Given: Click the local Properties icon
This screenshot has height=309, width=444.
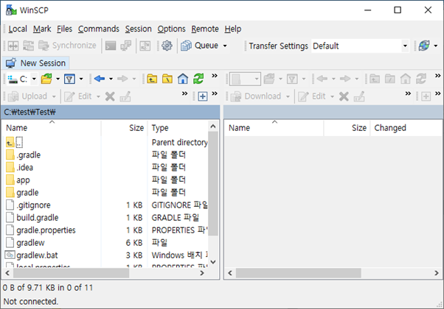Looking at the screenshot, I should pos(125,96).
